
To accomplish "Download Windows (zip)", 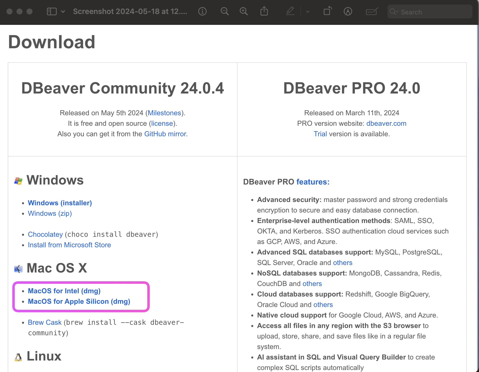I will [50, 213].
